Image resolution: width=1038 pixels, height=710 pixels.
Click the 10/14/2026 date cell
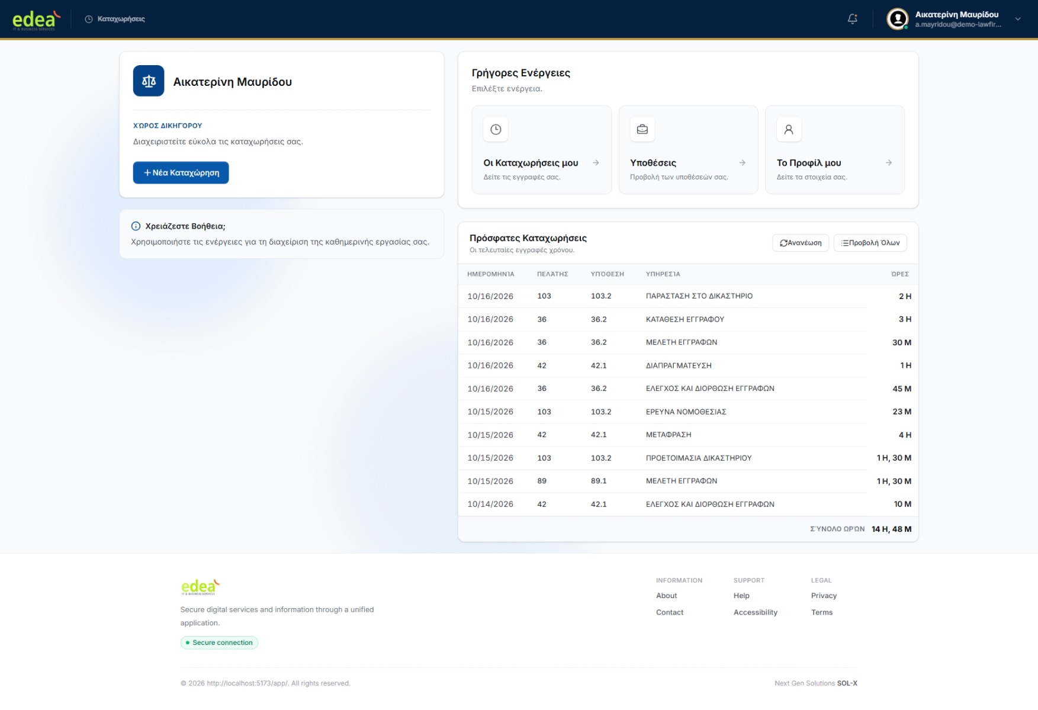coord(490,505)
